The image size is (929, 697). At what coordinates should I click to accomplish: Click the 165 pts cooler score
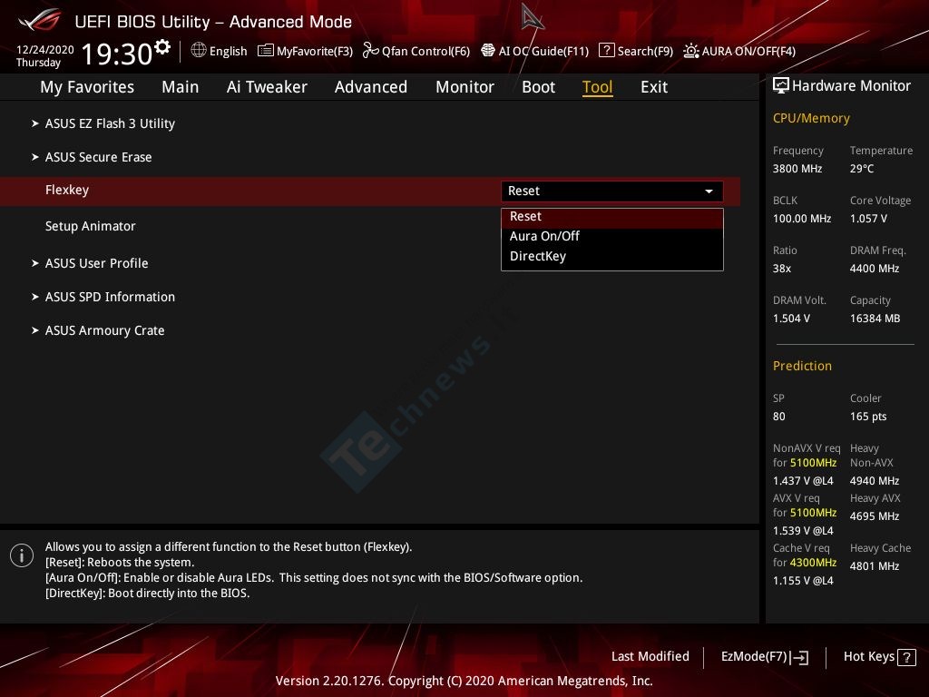click(868, 417)
